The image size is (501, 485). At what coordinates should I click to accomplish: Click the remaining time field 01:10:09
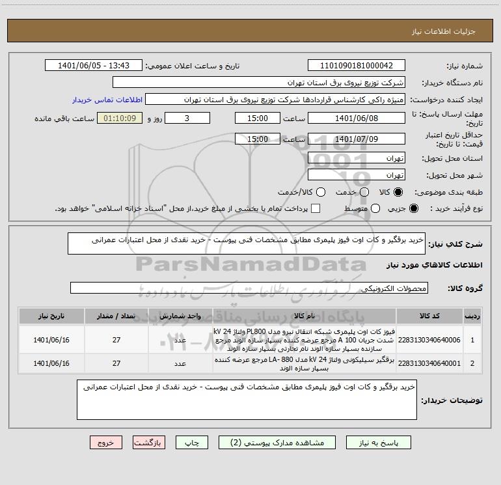tap(120, 118)
